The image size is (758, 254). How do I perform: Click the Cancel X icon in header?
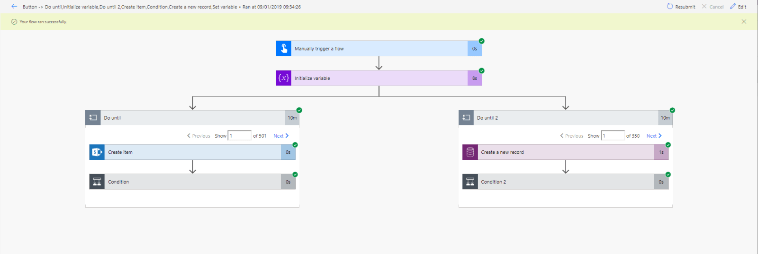(x=704, y=7)
